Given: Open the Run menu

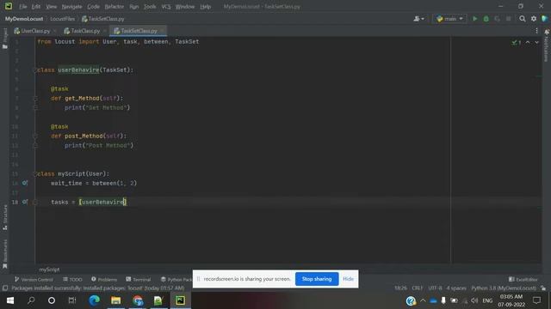Looking at the screenshot, I should coord(134,6).
